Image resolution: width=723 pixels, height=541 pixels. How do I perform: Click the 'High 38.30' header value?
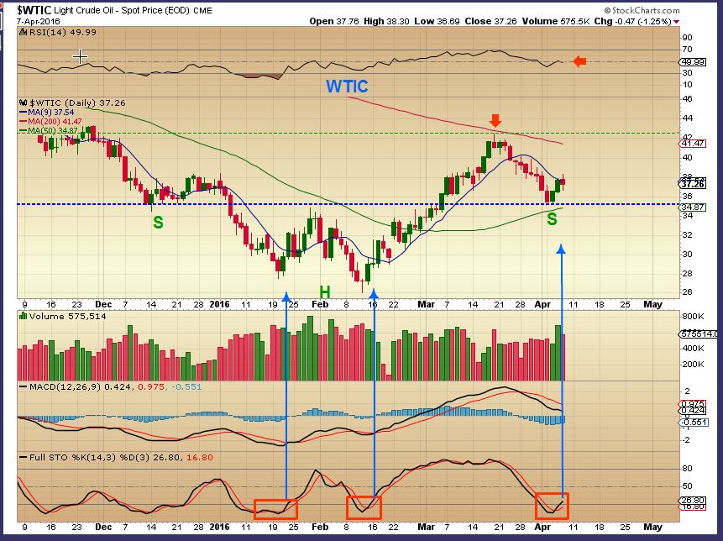[x=386, y=21]
